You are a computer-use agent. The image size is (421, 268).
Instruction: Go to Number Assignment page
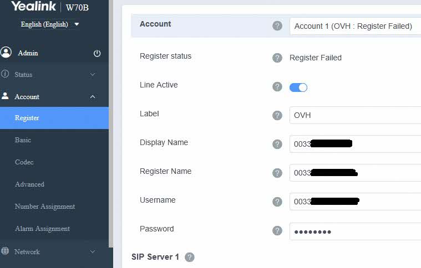45,207
